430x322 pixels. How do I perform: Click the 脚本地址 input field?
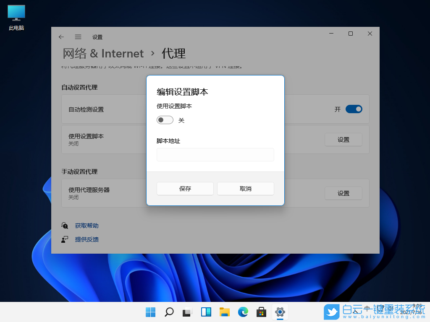point(215,155)
